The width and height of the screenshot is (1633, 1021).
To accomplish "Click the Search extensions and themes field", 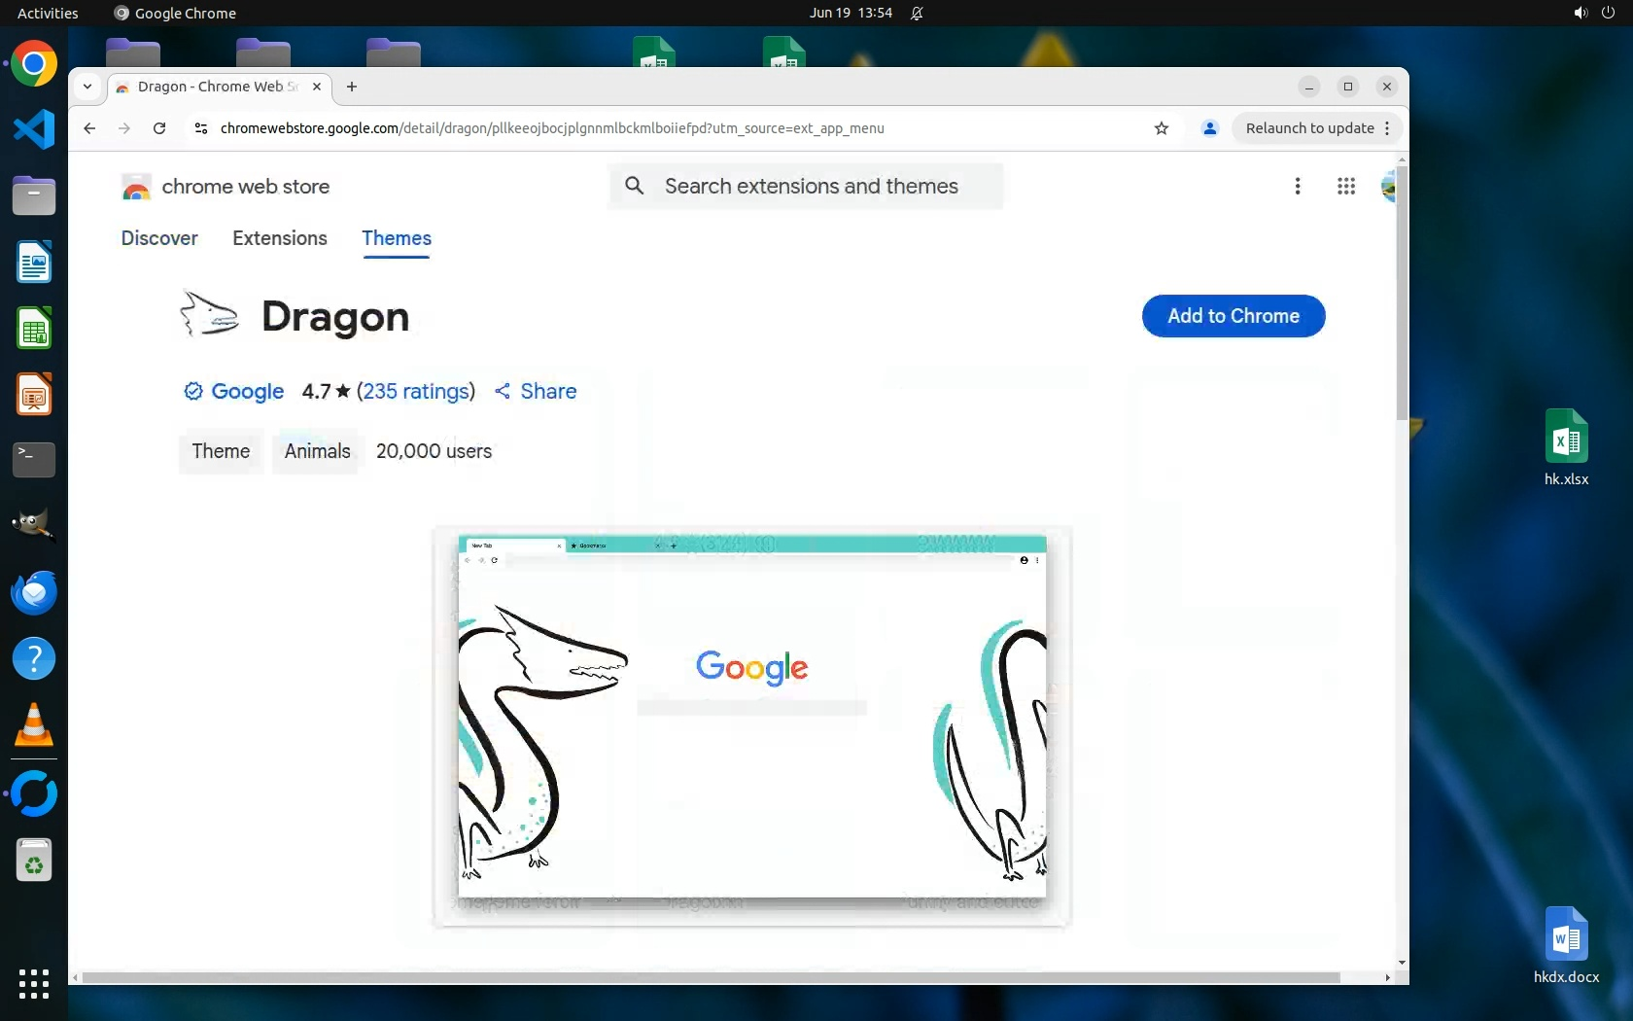I will (811, 186).
